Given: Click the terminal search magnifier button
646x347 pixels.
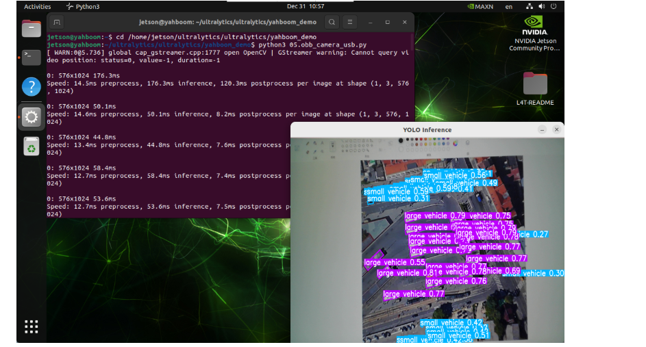Looking at the screenshot, I should pyautogui.click(x=332, y=22).
